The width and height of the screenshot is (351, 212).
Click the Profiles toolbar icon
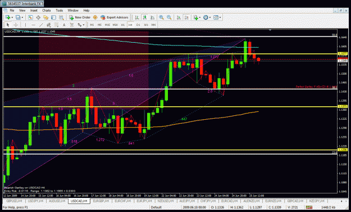click(x=18, y=17)
